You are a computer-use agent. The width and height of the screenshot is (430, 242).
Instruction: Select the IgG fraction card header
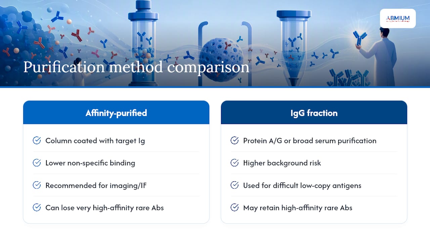[x=314, y=113]
